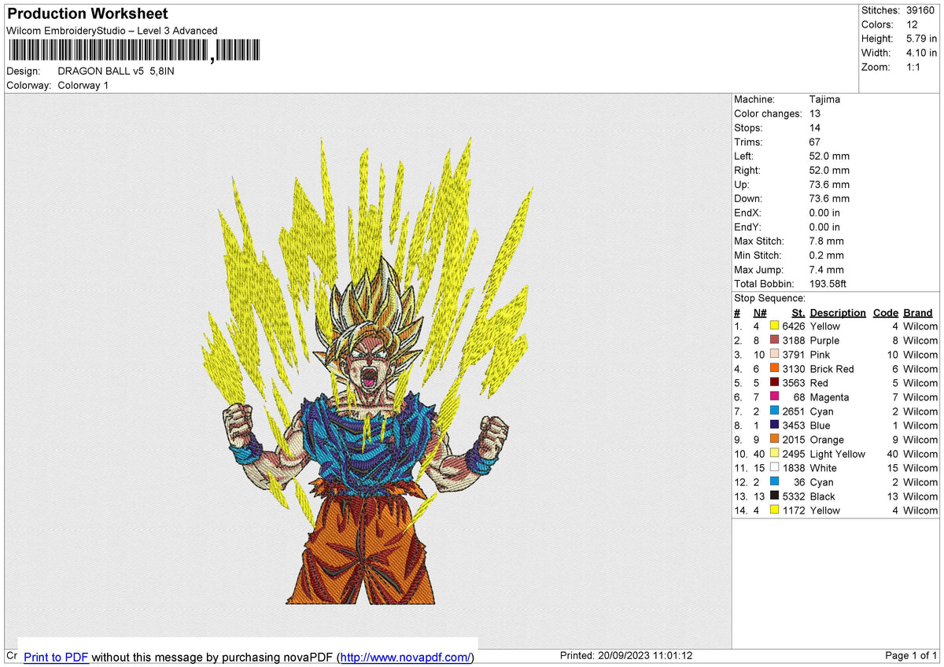This screenshot has height=667, width=944.
Task: Click the Blue swatch in stop 8
Action: [775, 426]
